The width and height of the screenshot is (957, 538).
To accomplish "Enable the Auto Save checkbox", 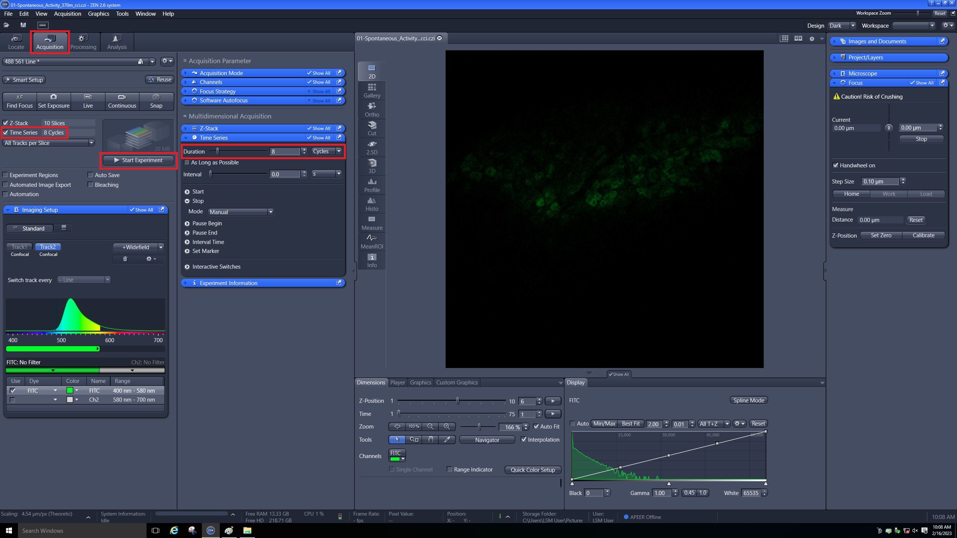I will [x=90, y=175].
